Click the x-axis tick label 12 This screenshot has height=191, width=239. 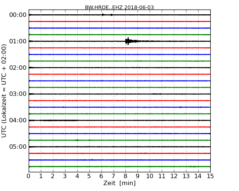pyautogui.click(x=174, y=176)
